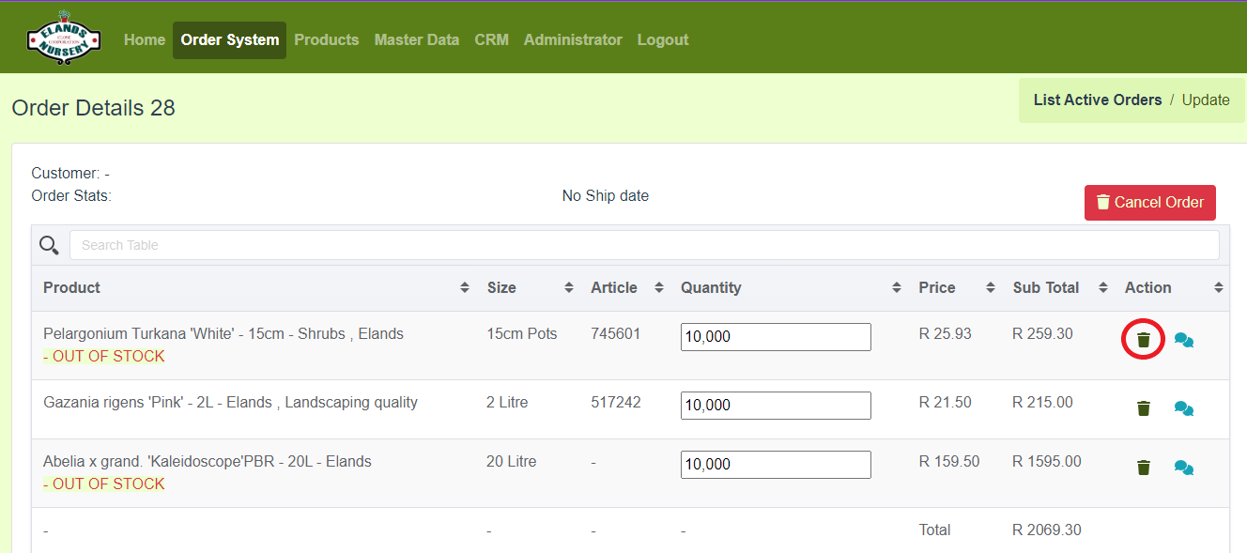Click chat icon on Abelia Kaleidoscope row
The image size is (1247, 553).
pos(1184,468)
